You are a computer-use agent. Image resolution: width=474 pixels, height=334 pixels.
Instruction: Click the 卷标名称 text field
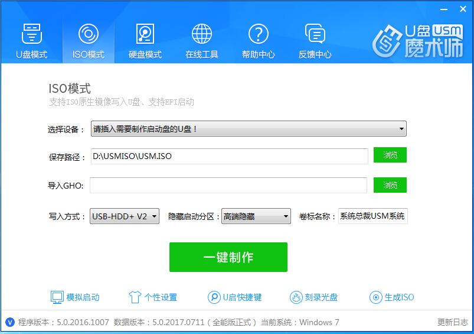pos(372,216)
